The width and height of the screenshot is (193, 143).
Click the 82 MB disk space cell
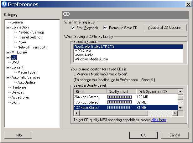[141, 102]
